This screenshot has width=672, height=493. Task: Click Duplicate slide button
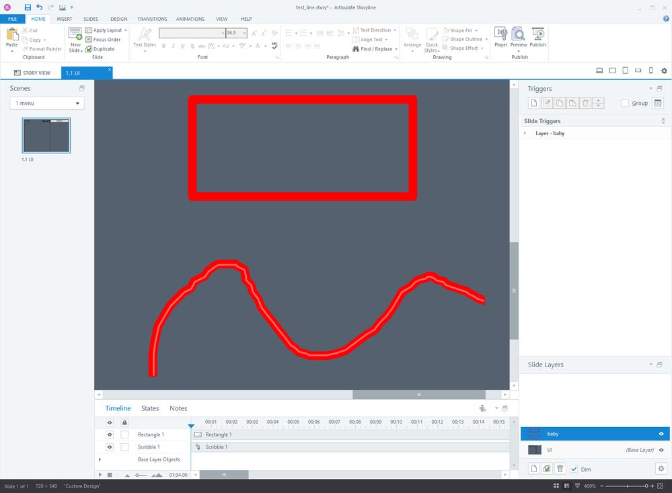100,49
